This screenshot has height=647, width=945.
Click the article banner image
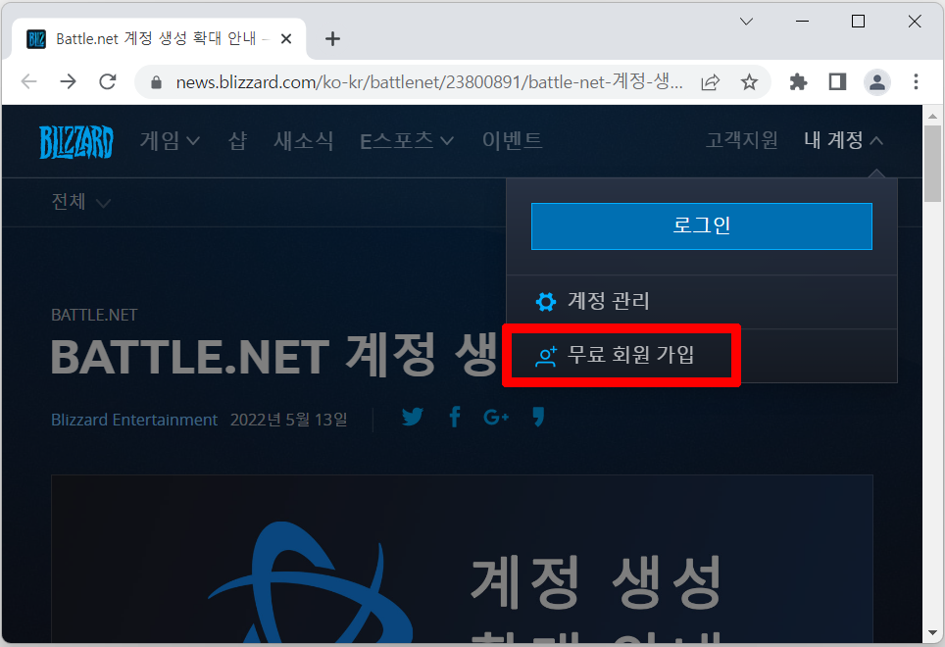[462, 559]
